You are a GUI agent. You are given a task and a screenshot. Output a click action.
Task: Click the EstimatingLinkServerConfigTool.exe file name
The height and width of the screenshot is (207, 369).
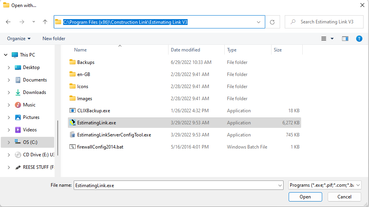coord(114,135)
